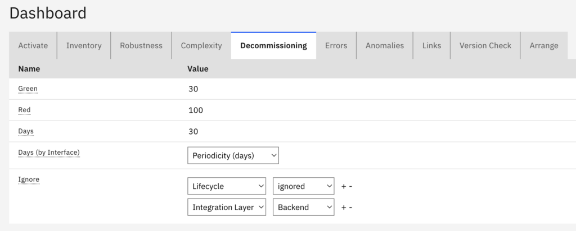The height and width of the screenshot is (231, 576).
Task: Switch to the Activate tab
Action: pos(33,46)
